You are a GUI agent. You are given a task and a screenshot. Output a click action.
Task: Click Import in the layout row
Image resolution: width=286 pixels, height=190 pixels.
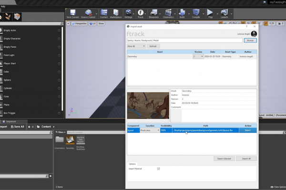tap(248, 130)
